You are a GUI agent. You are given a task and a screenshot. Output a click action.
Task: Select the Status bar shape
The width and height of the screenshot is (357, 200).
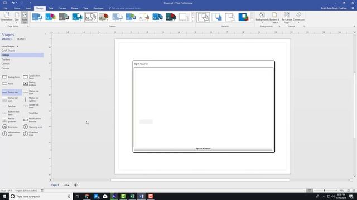tap(11, 92)
